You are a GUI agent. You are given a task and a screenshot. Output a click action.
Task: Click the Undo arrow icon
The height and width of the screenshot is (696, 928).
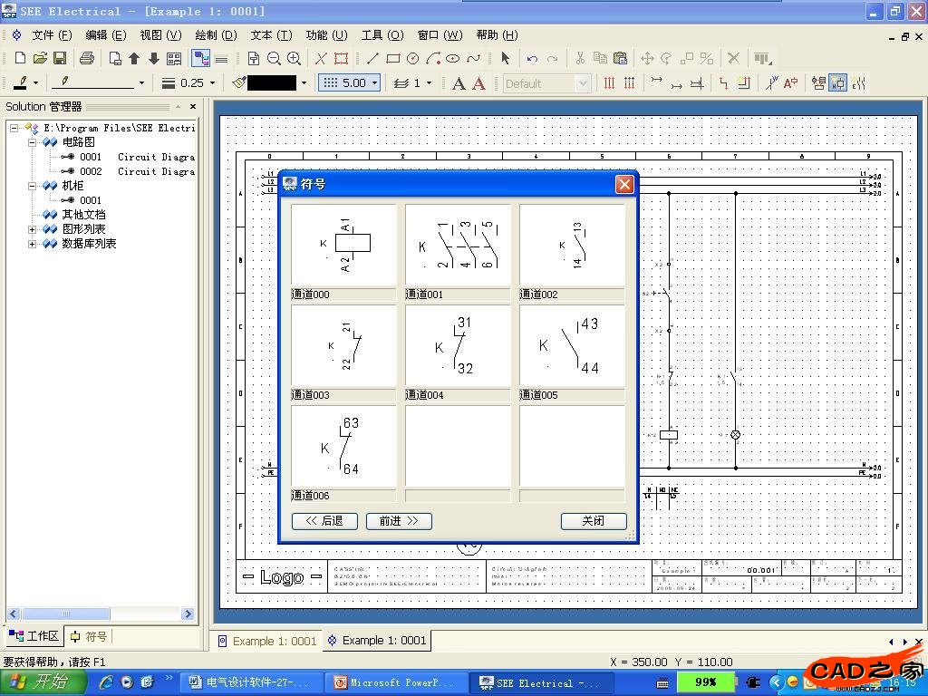[x=532, y=58]
